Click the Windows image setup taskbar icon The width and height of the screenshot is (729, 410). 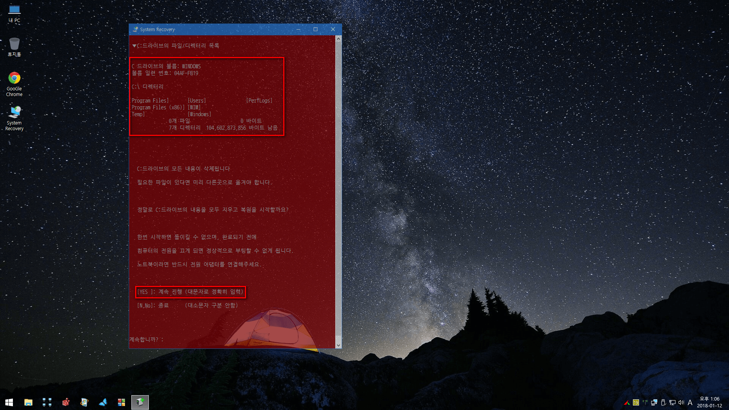pyautogui.click(x=84, y=402)
